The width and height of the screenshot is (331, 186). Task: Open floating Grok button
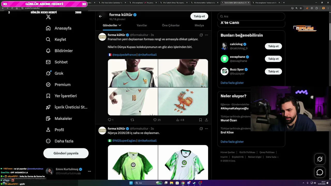click(x=320, y=159)
